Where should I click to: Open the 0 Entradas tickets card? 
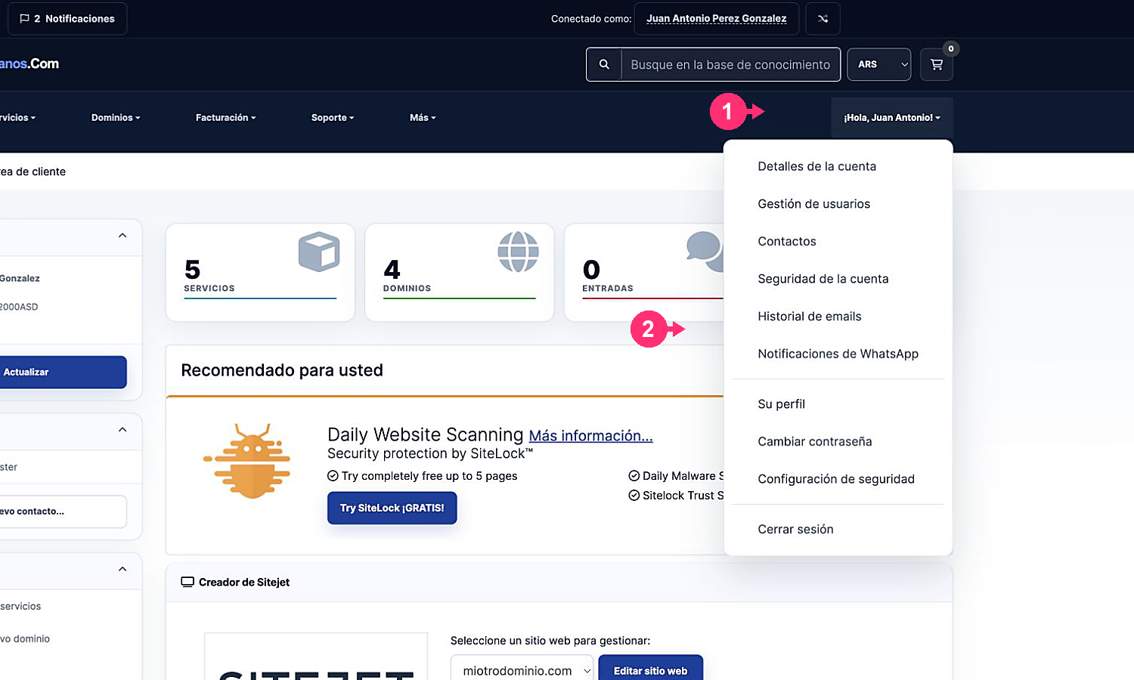[x=644, y=273]
